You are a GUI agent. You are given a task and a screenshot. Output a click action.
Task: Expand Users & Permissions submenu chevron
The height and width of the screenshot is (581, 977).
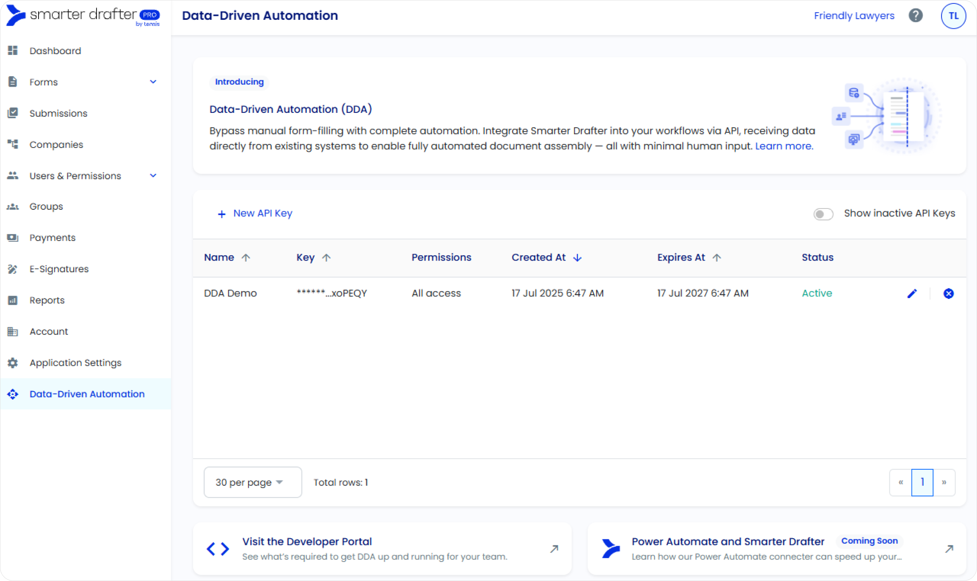153,175
